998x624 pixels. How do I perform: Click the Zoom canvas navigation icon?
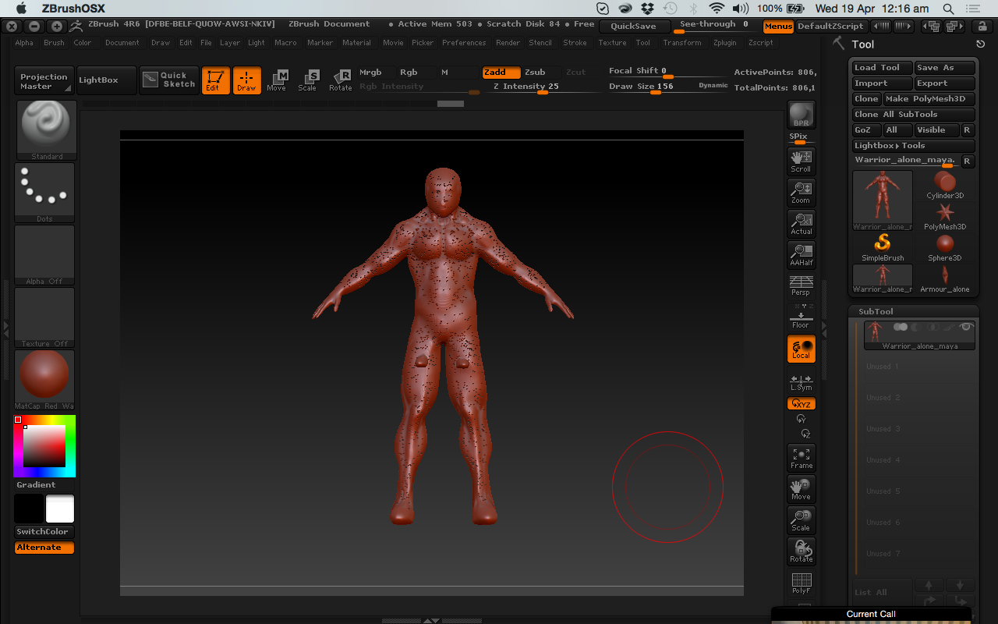[802, 193]
